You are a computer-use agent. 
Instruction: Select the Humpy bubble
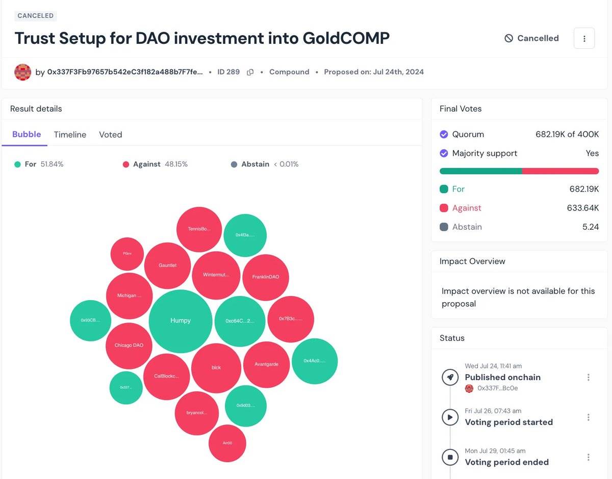[x=181, y=321]
